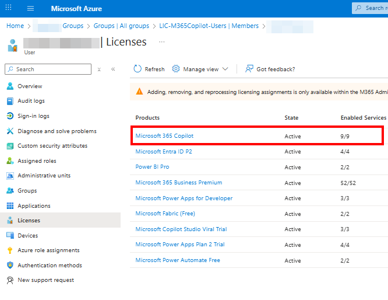Viewport: 388px width, 300px height.
Task: Open Groups | All groups breadcrumb
Action: (x=121, y=26)
